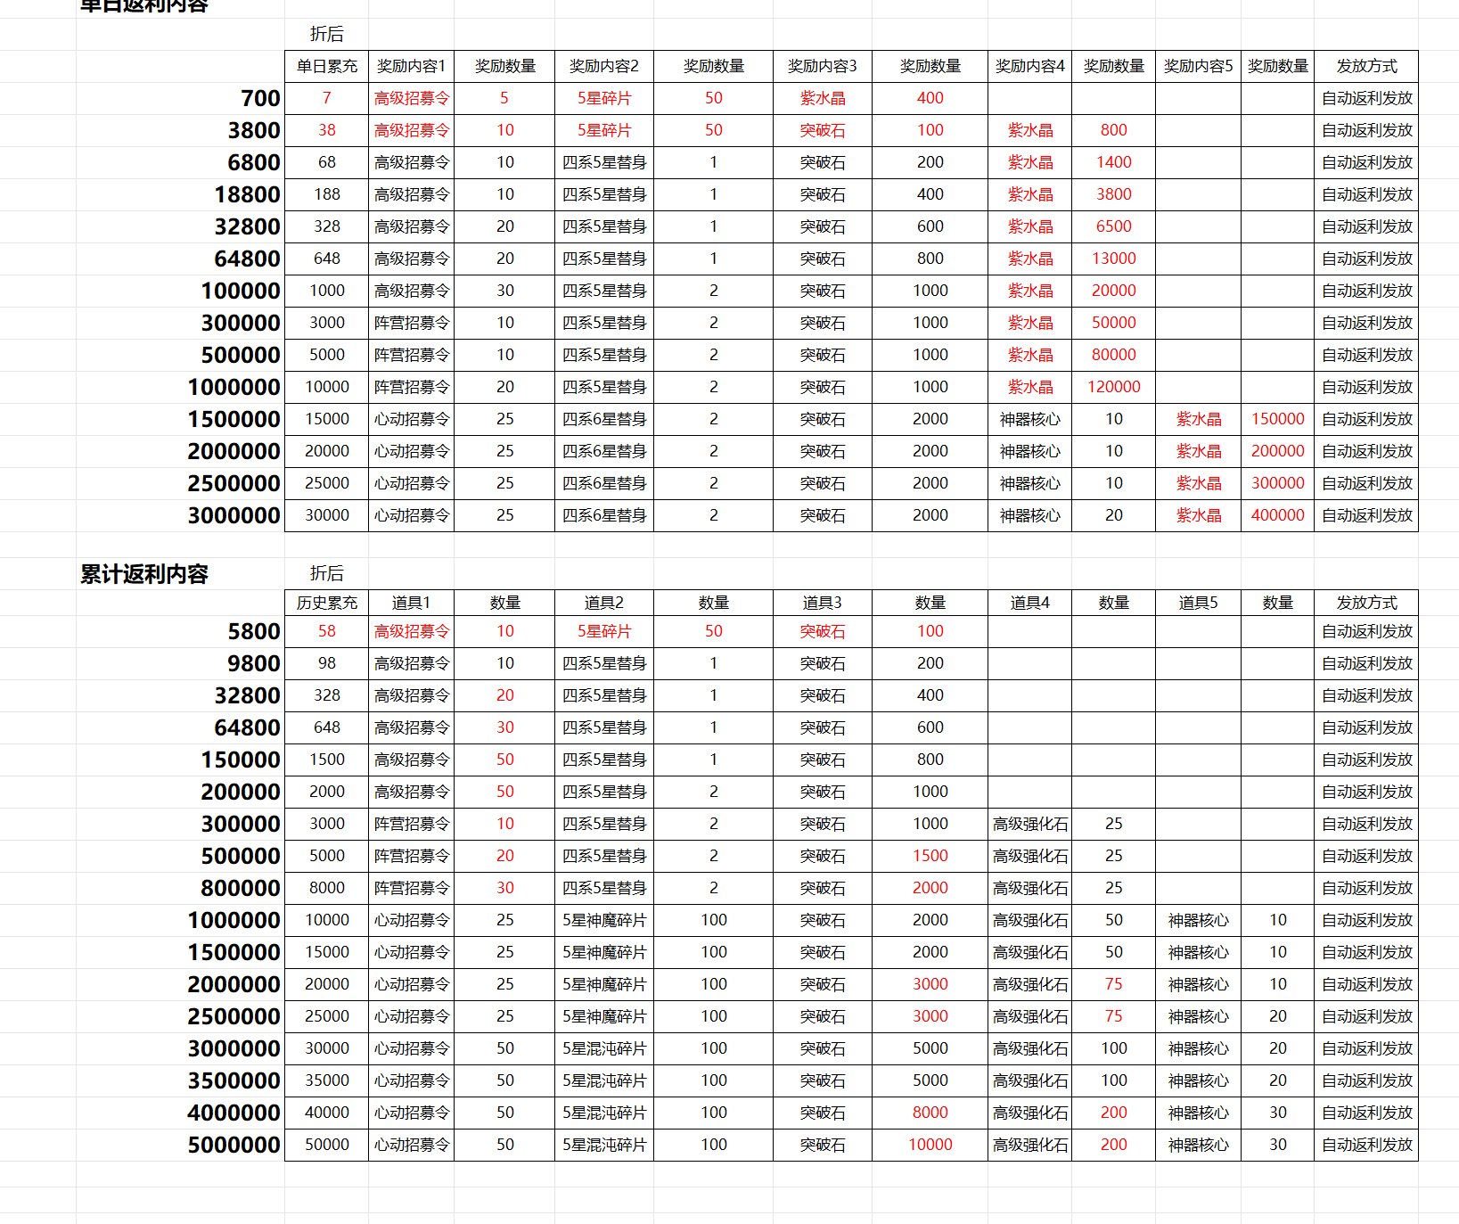This screenshot has height=1224, width=1459.
Task: Select the 单日累充 header cell
Action: point(326,66)
